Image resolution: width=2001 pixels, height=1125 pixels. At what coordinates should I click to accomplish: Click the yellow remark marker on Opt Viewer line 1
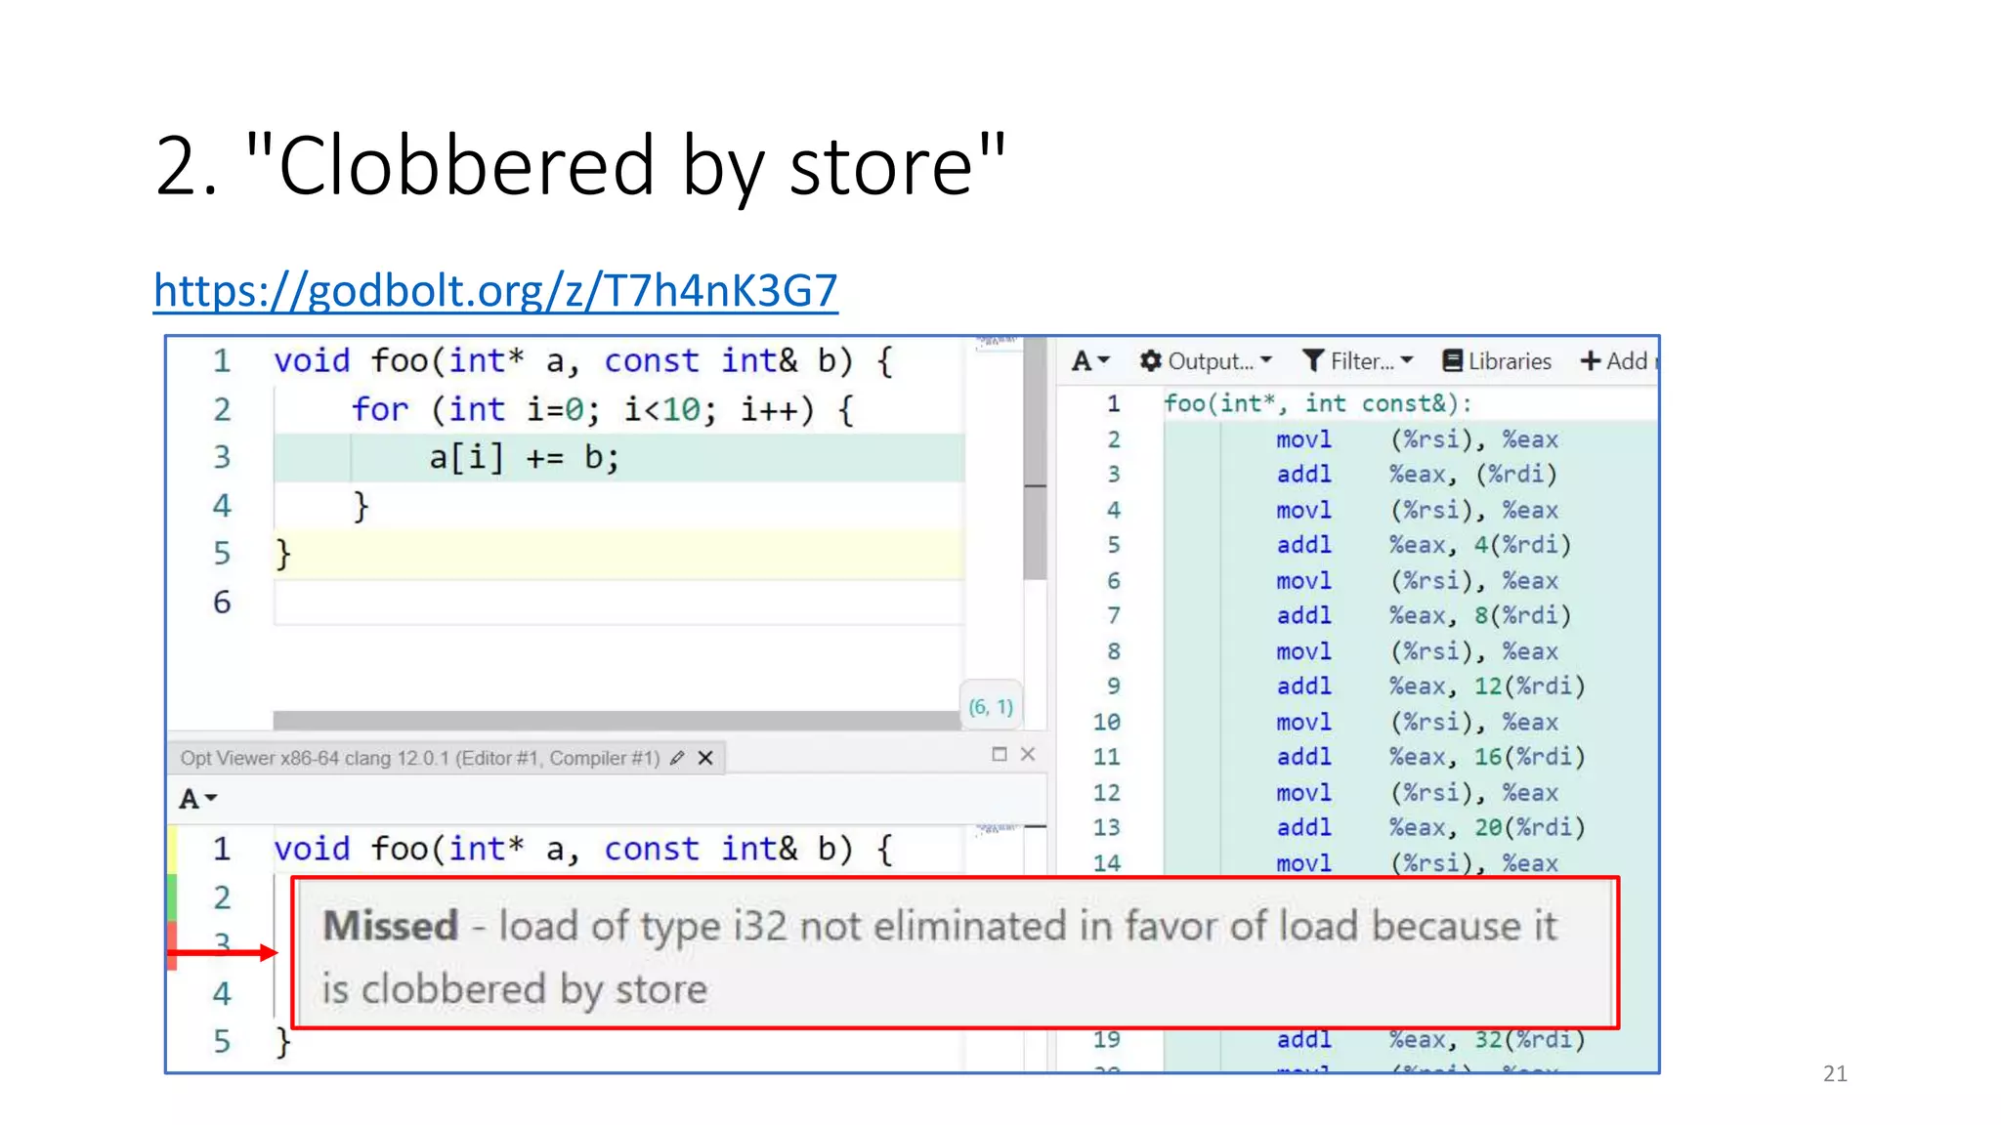tap(172, 849)
